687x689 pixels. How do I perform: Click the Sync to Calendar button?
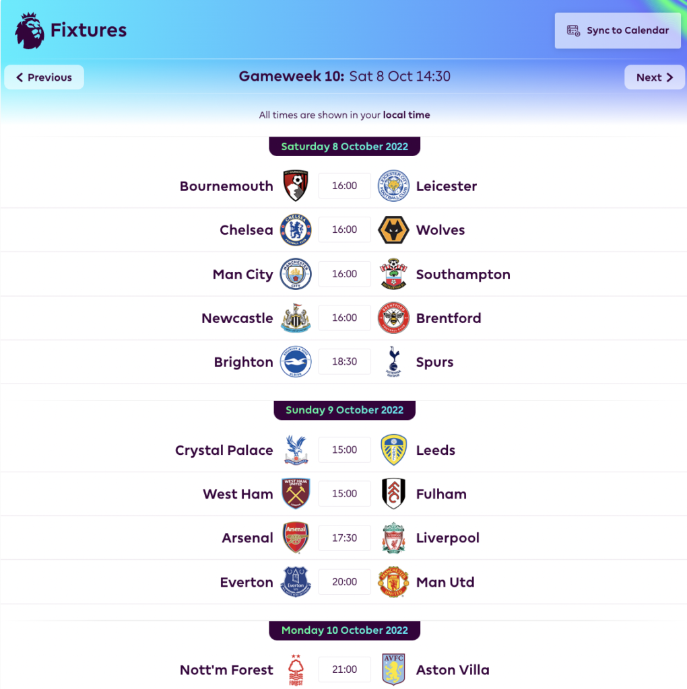tap(618, 30)
